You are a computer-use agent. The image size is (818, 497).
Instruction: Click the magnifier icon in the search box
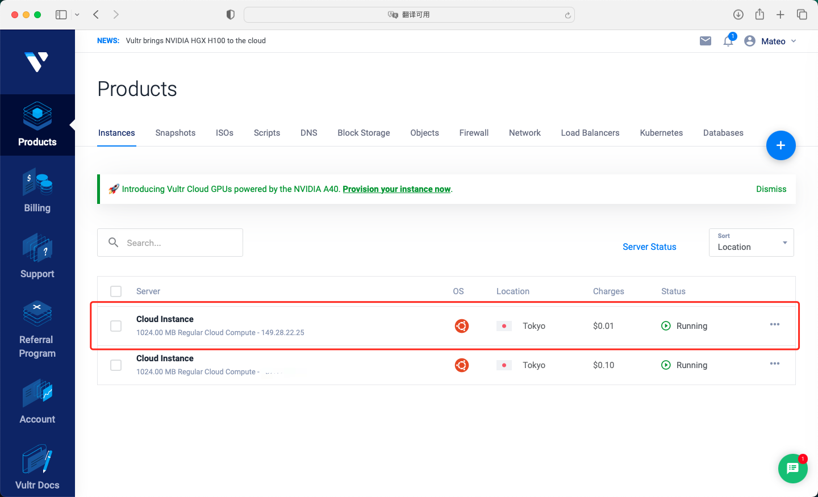114,243
